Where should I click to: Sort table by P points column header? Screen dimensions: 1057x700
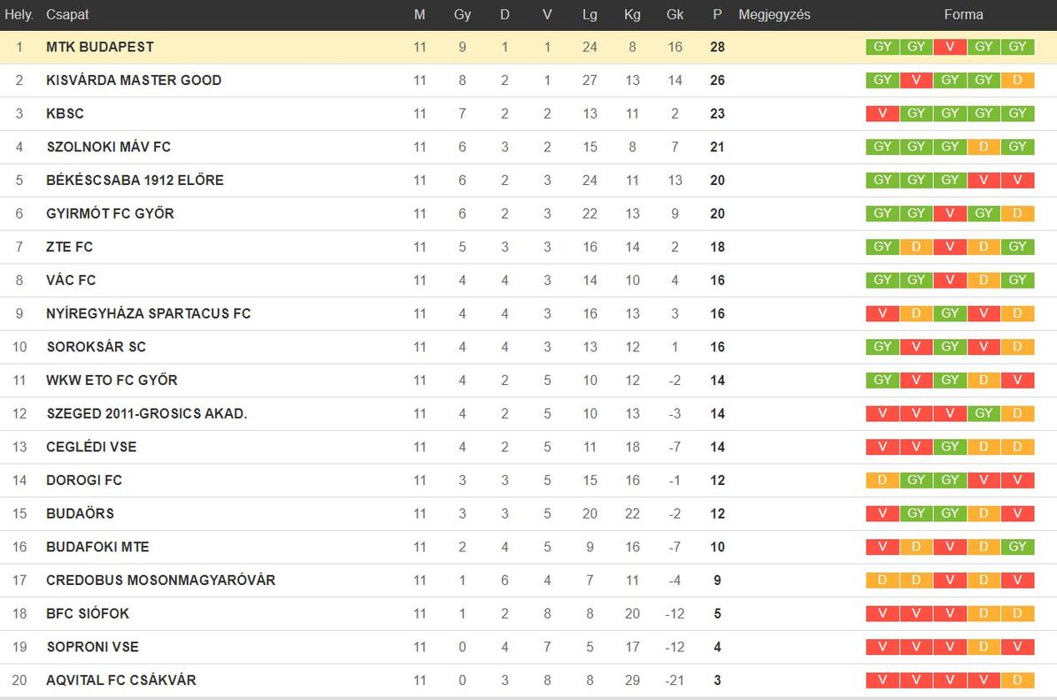click(717, 15)
